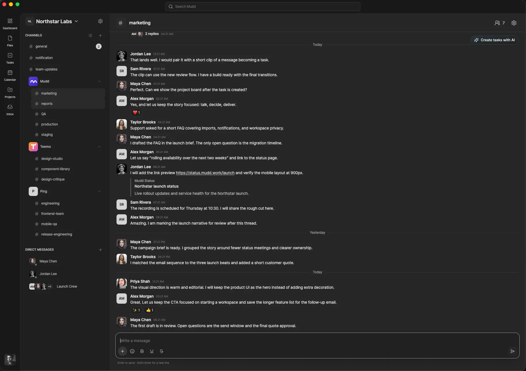The image size is (526, 371).
Task: Click the sparkles reaction on Alex Morgan's message
Action: [x=137, y=310]
